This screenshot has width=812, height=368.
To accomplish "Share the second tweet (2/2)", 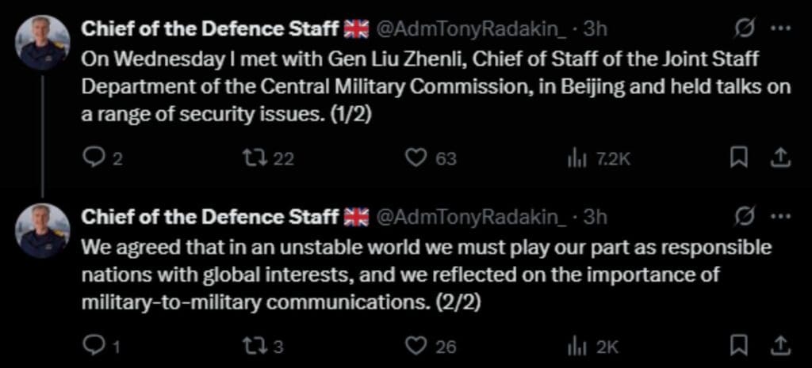I will click(x=780, y=346).
